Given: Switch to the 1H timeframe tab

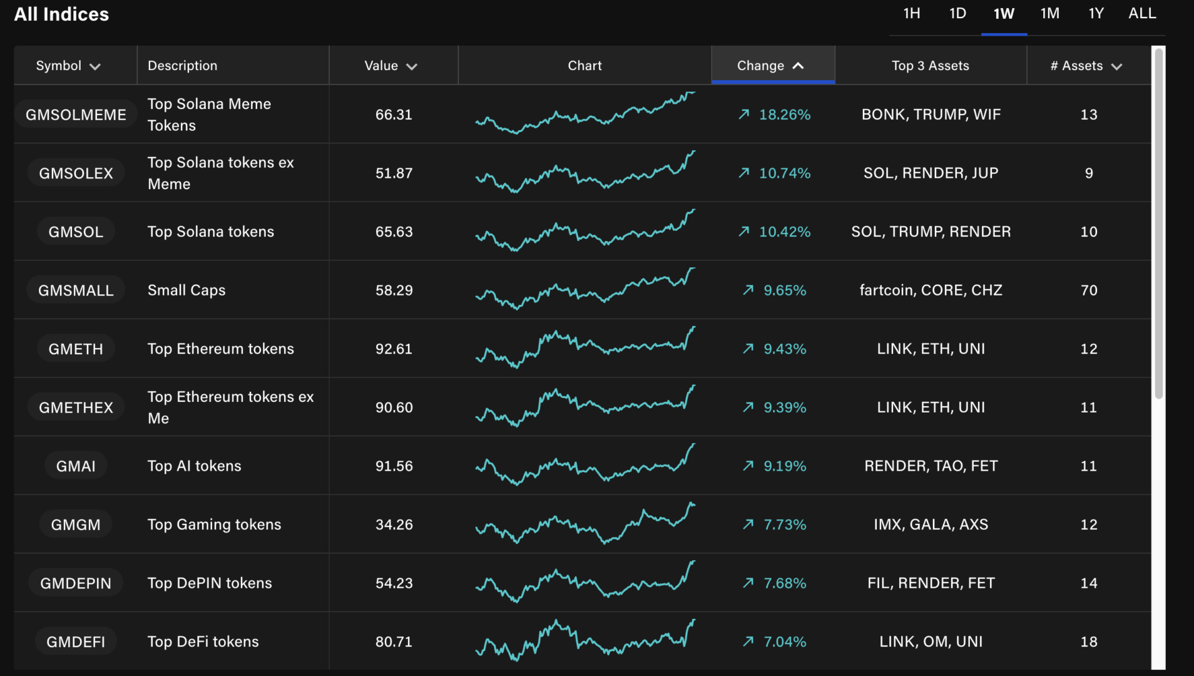Looking at the screenshot, I should [911, 14].
